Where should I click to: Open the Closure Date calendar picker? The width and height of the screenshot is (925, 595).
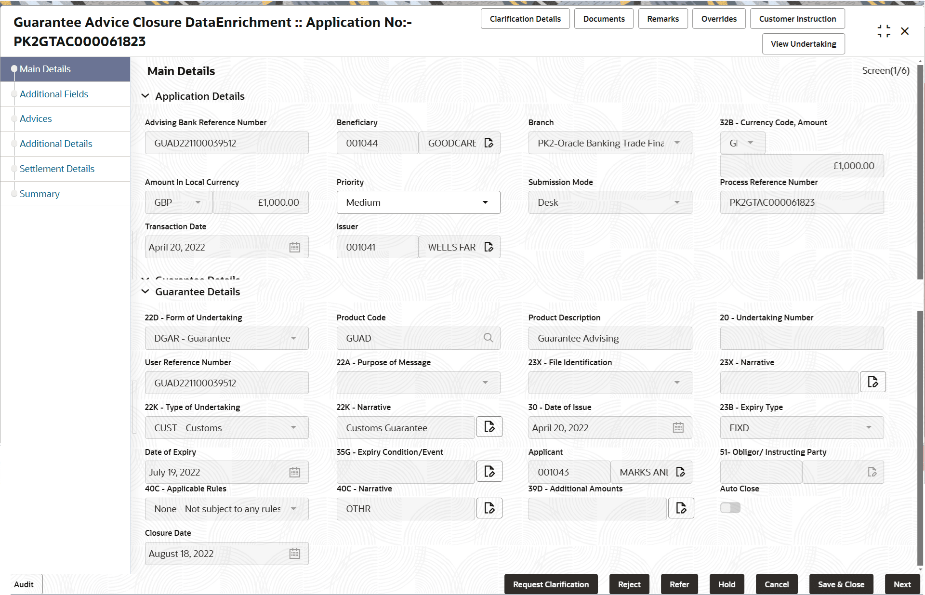(x=294, y=553)
